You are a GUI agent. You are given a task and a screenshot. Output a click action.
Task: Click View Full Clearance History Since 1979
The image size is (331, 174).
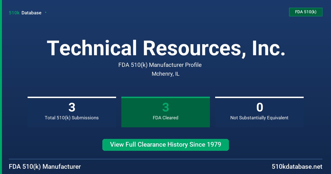coord(165,145)
